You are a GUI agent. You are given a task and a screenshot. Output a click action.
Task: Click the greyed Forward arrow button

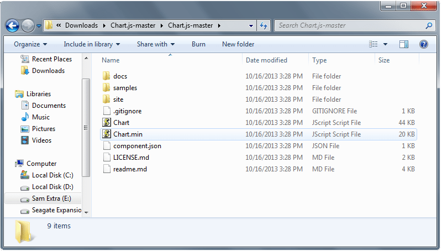coord(28,26)
